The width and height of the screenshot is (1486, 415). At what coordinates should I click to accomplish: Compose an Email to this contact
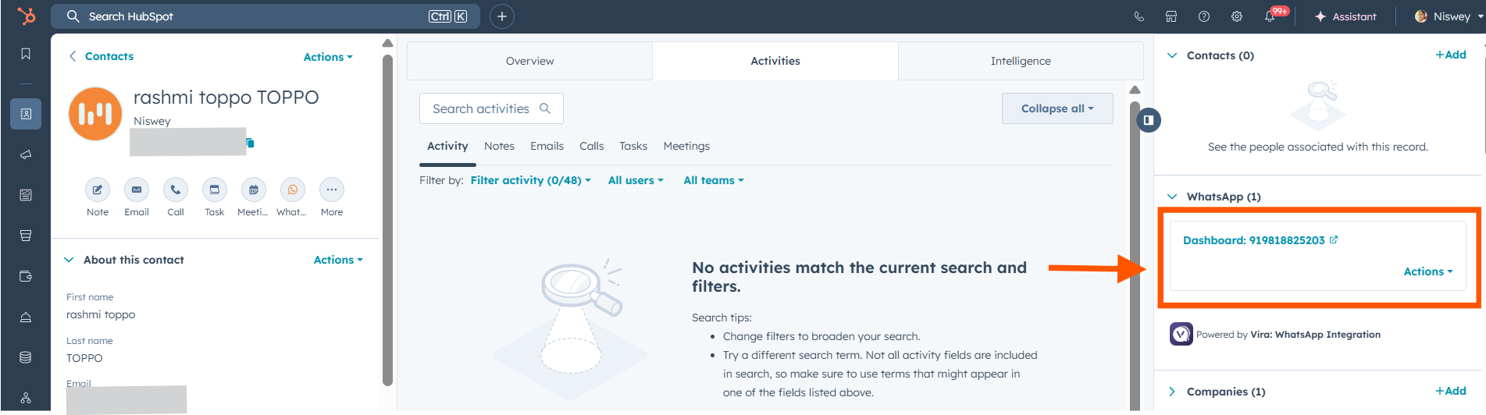(x=137, y=190)
